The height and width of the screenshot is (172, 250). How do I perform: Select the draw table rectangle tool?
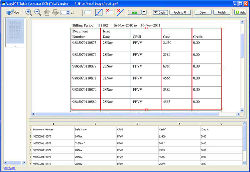point(88,12)
